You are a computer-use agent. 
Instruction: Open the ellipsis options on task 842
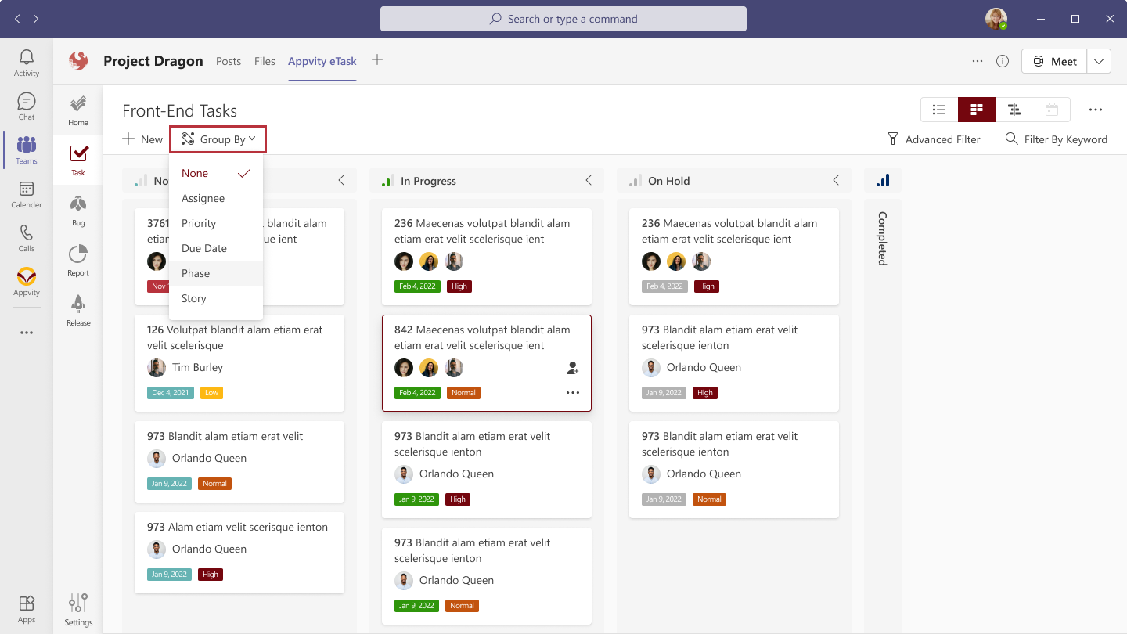[x=572, y=392]
